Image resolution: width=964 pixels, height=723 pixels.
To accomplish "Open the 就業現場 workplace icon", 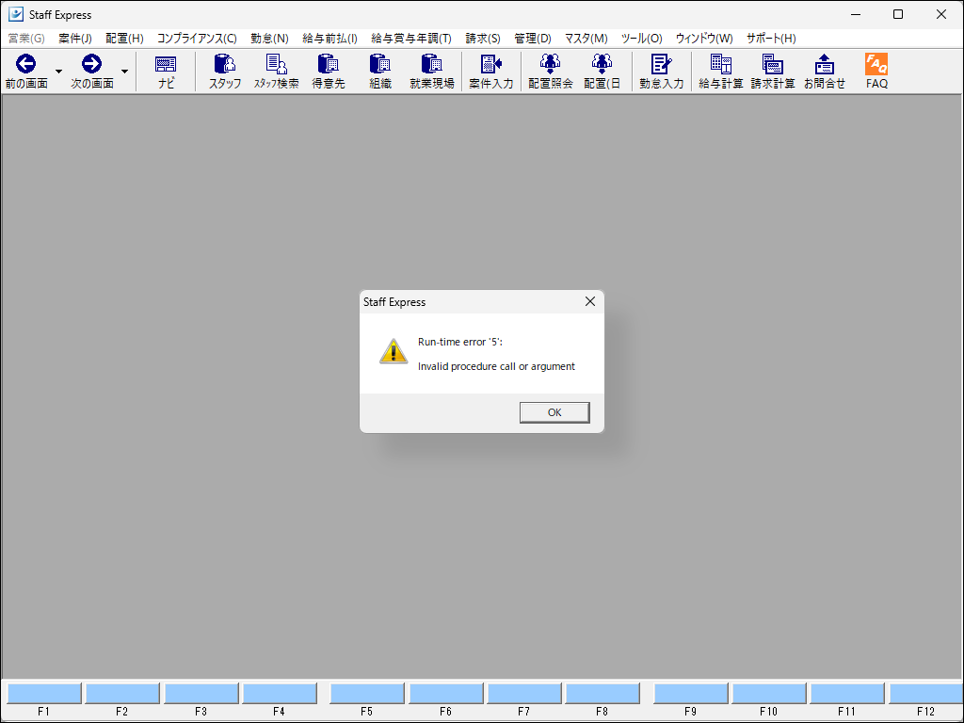I will pyautogui.click(x=431, y=64).
